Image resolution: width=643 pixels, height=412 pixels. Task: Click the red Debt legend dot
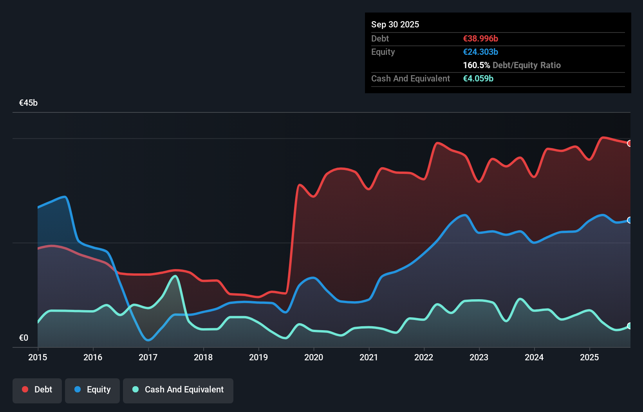click(x=24, y=389)
